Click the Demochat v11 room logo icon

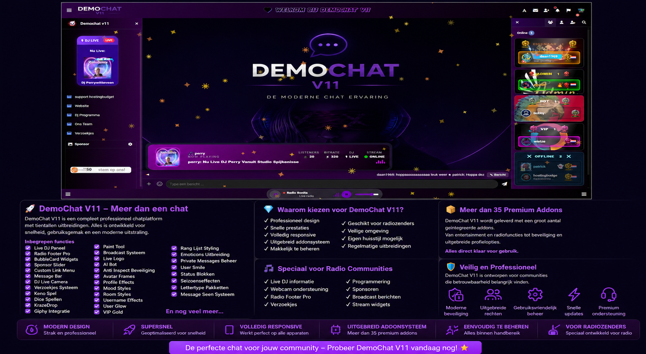pos(72,24)
